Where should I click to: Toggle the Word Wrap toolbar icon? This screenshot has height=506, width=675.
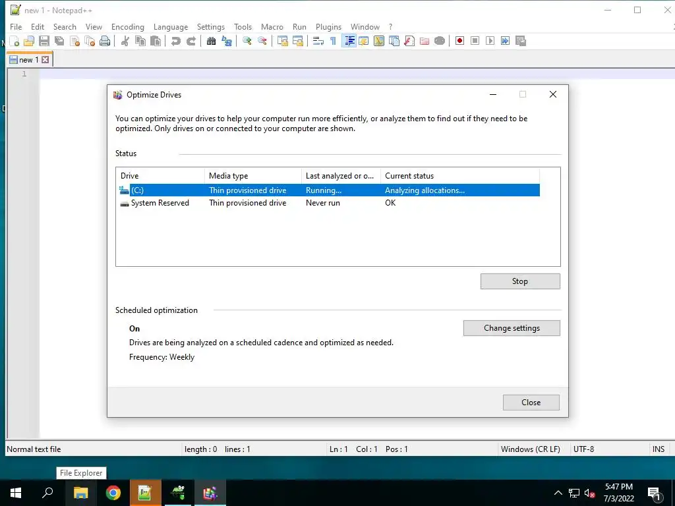coord(318,42)
